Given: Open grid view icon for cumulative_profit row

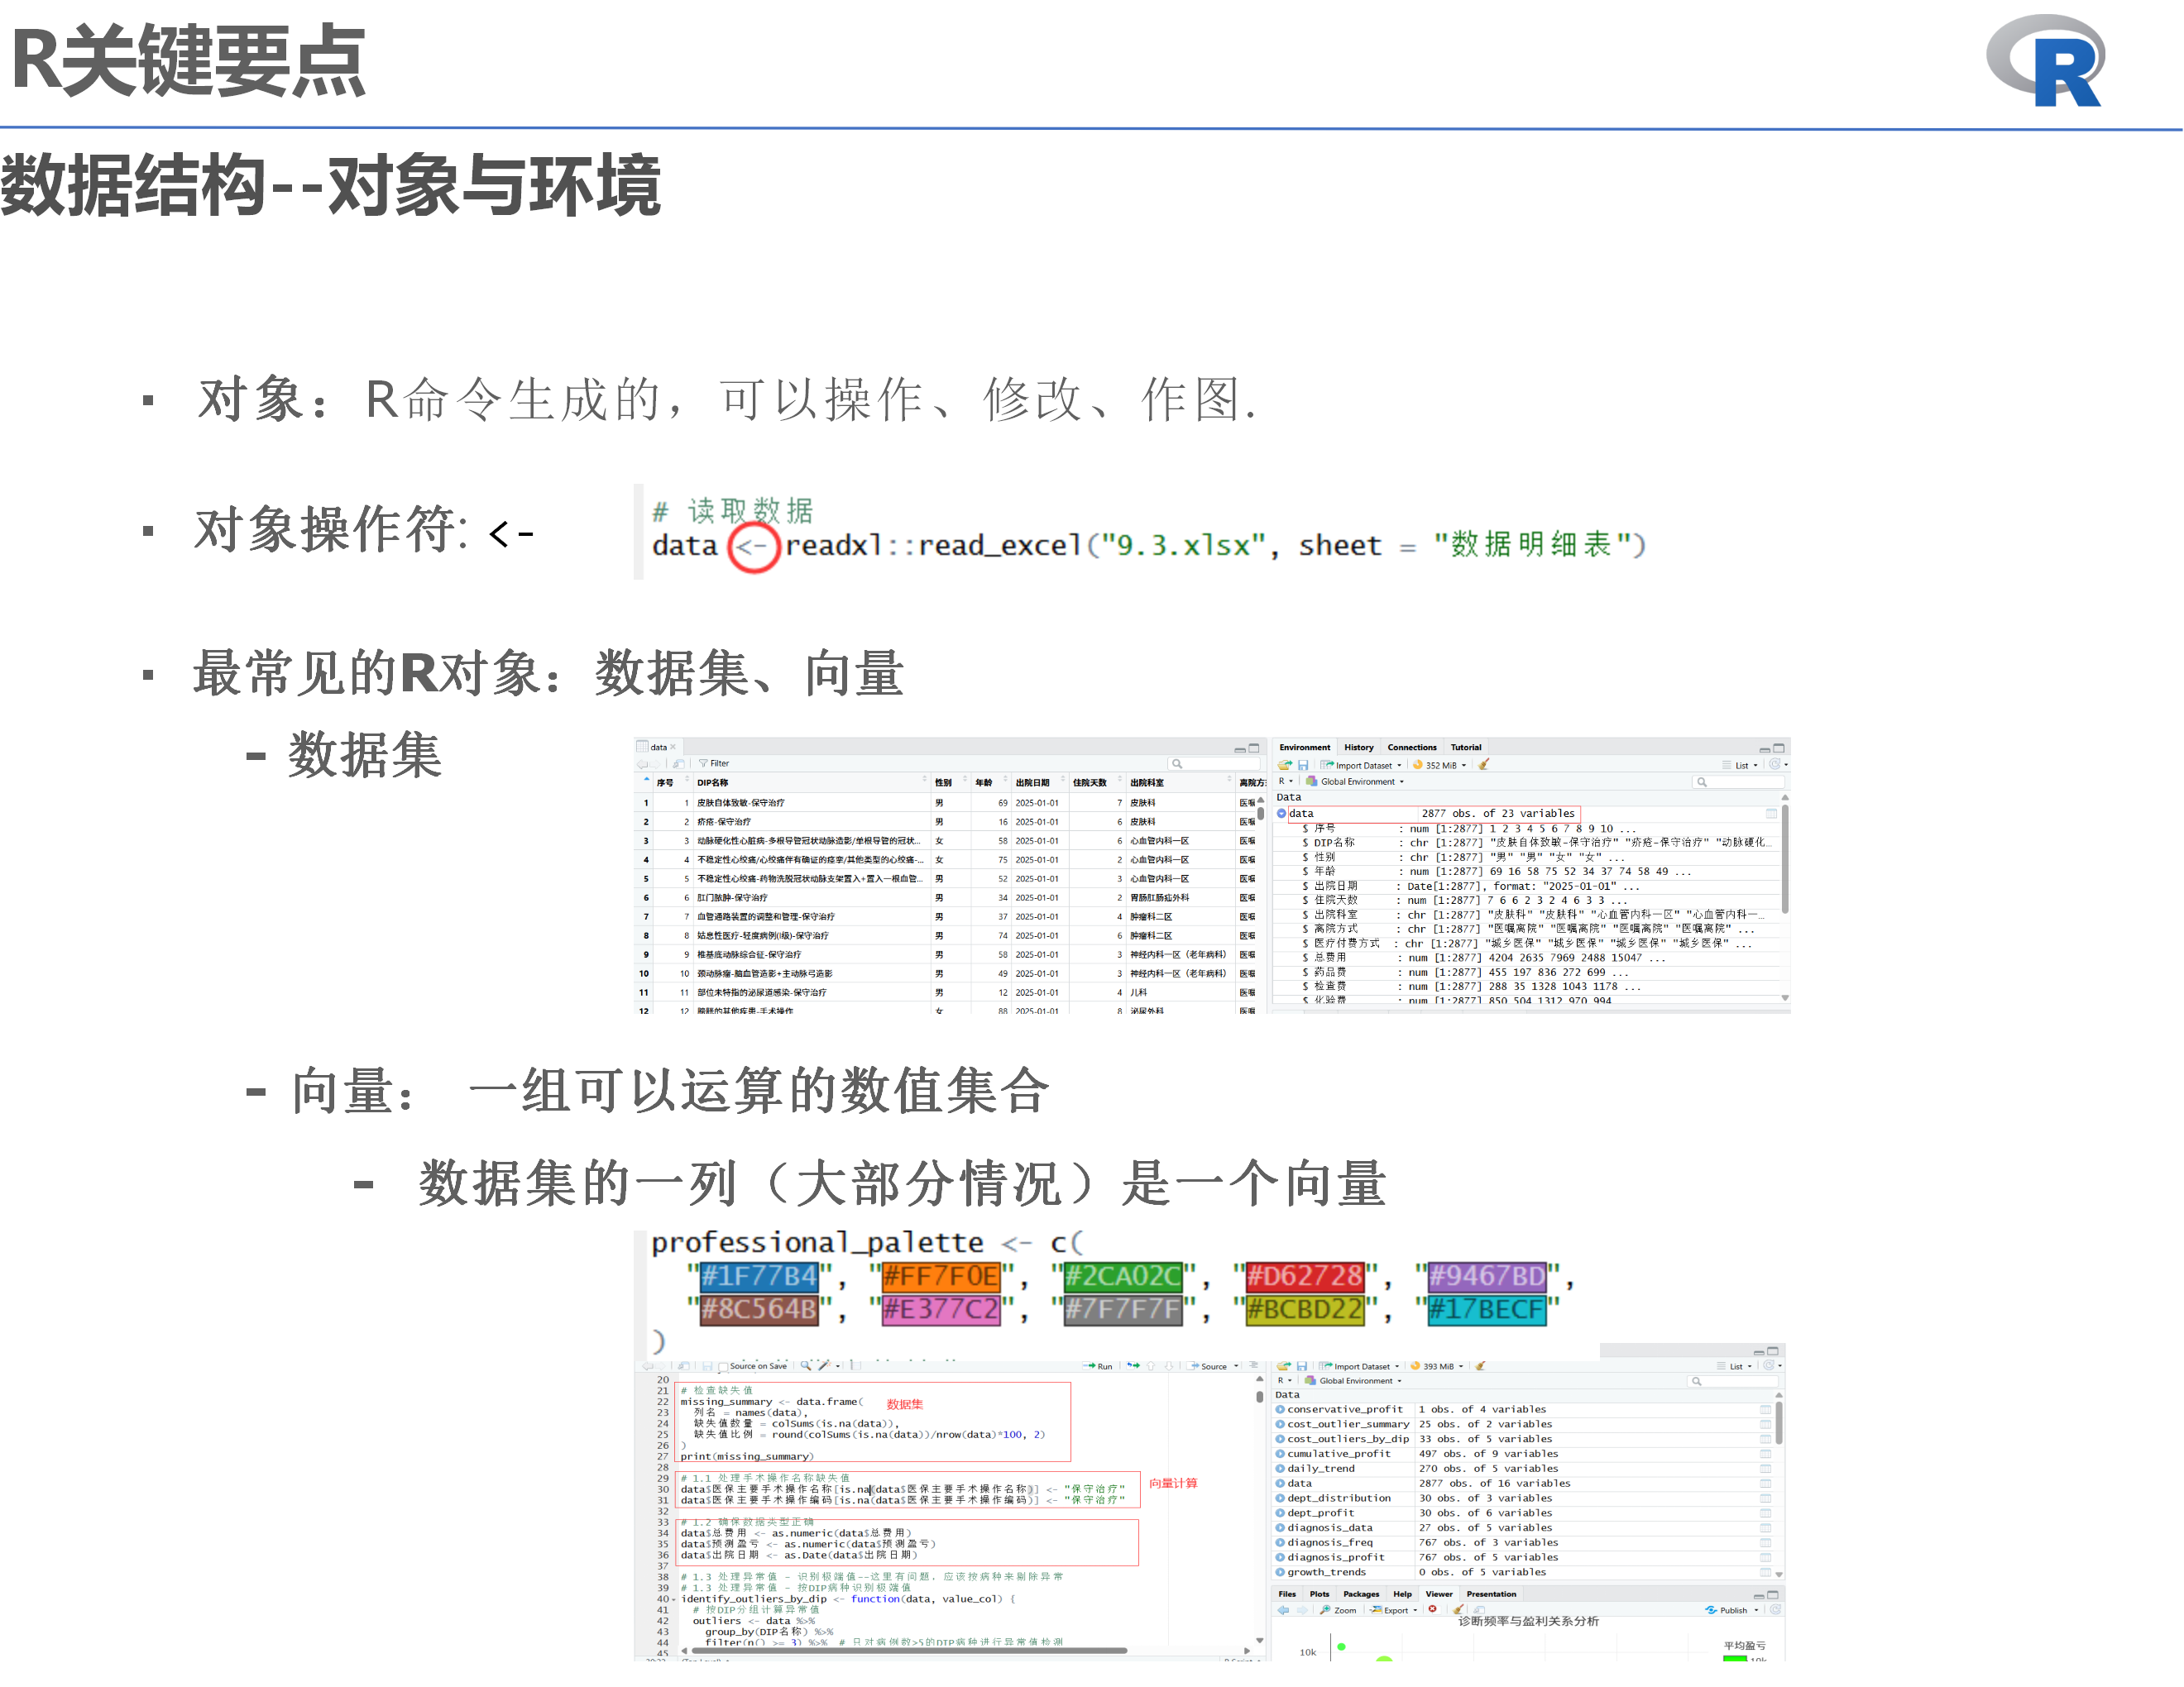Looking at the screenshot, I should point(1766,1454).
